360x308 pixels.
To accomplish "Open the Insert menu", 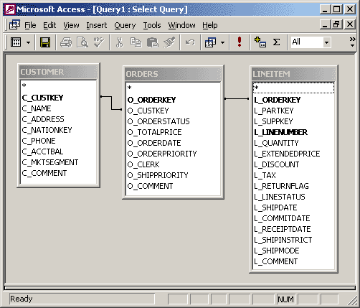I will (x=97, y=25).
